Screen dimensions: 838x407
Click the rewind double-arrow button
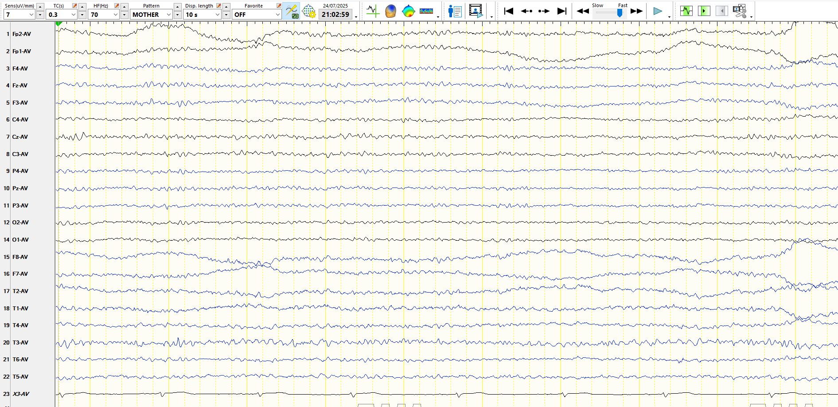(583, 11)
